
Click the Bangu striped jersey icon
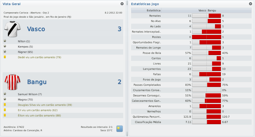point(12,82)
